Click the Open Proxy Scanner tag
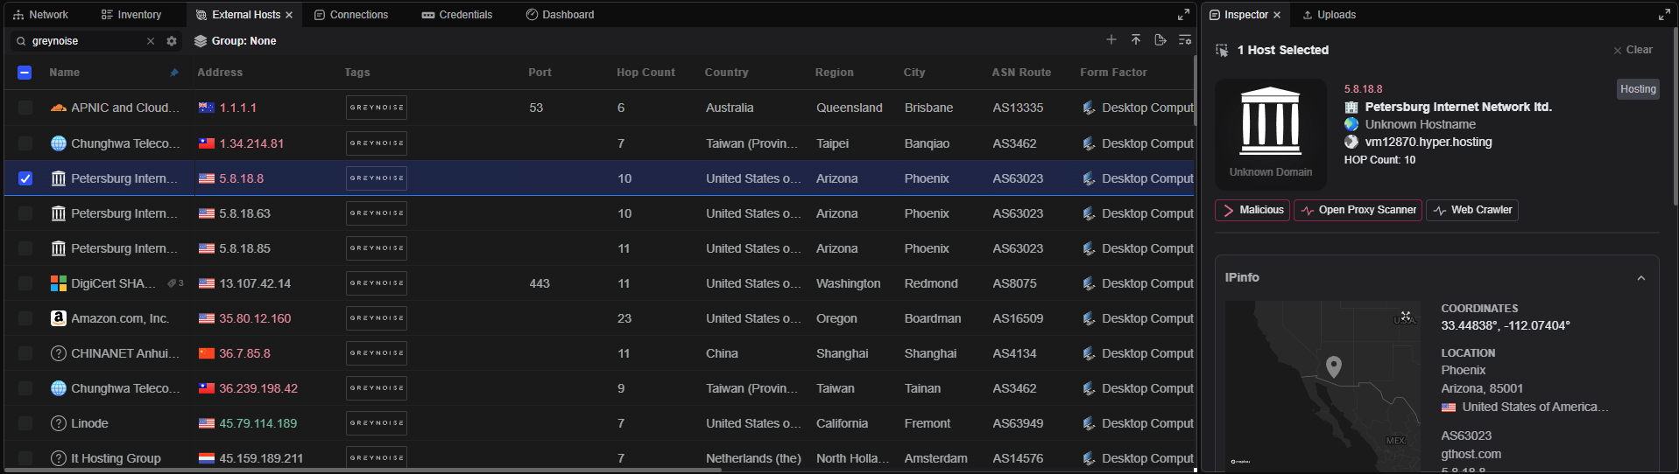 point(1358,210)
